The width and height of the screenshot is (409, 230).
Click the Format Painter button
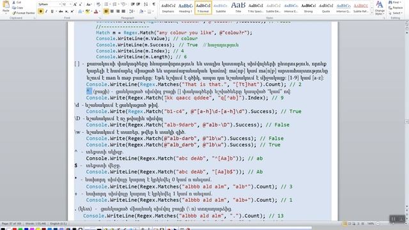coord(24,13)
